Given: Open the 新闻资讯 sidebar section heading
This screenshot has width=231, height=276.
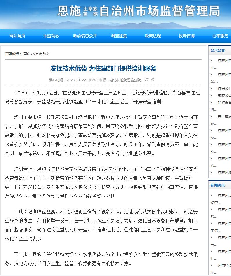Looking at the screenshot, I should (x=218, y=185).
